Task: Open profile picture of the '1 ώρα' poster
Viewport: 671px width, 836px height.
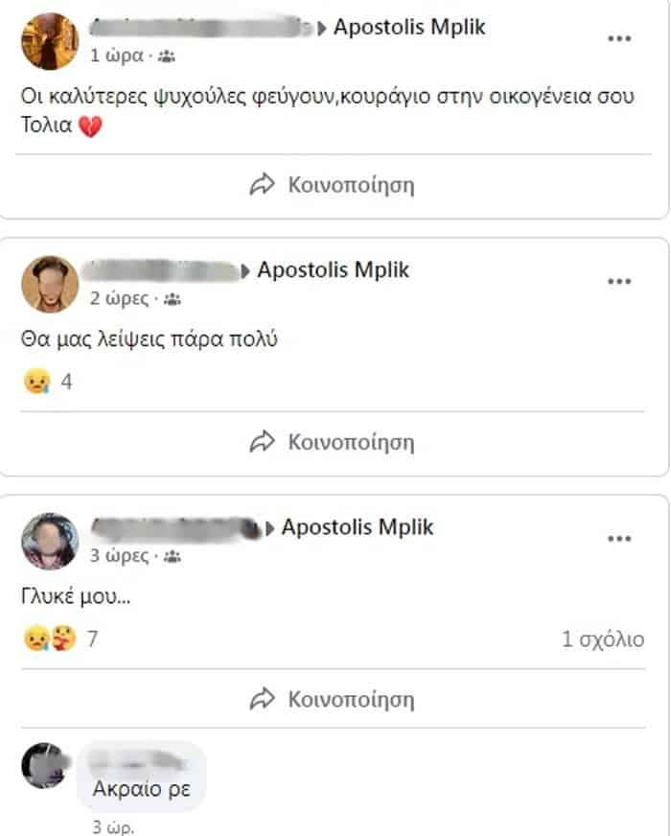Action: pyautogui.click(x=50, y=41)
